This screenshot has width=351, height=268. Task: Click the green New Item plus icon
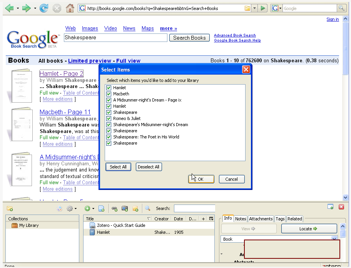[x=88, y=208]
